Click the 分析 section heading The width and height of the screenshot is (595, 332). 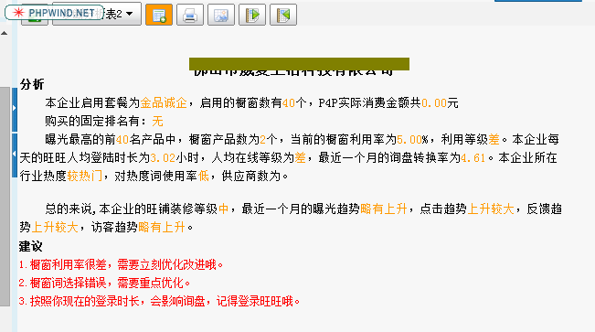(x=32, y=84)
